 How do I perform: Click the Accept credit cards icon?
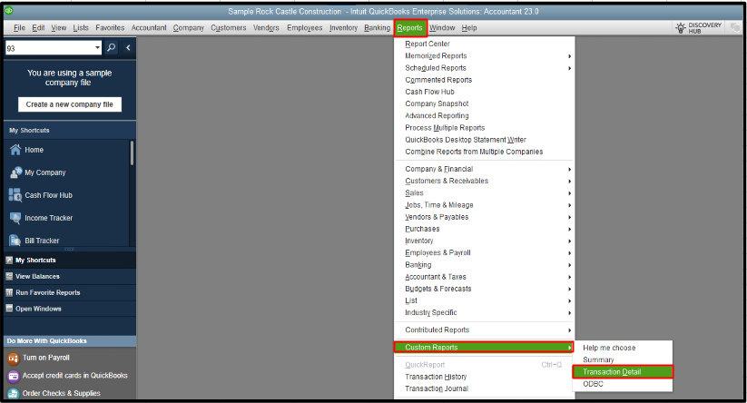click(14, 376)
